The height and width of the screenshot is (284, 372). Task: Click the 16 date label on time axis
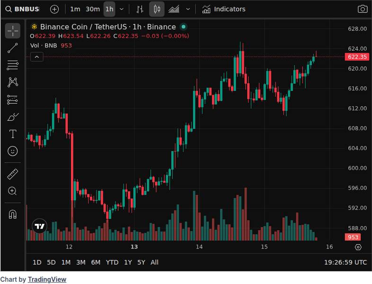(x=329, y=247)
